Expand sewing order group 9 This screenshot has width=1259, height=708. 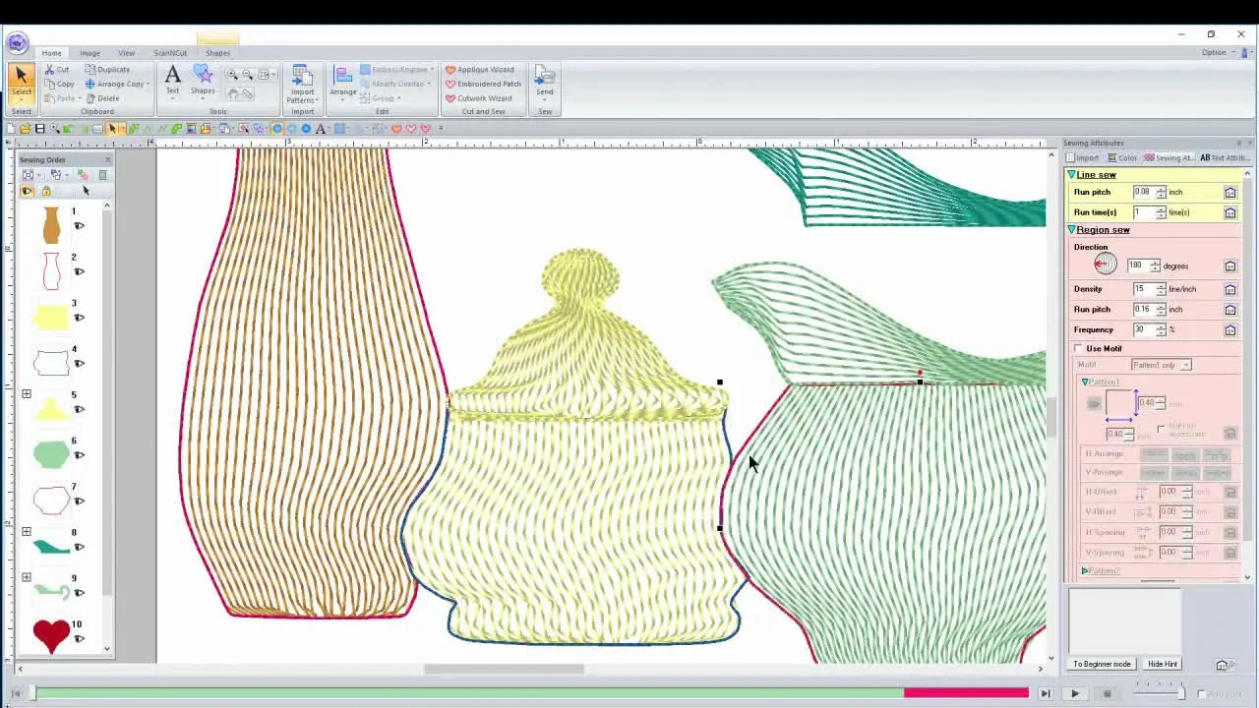point(27,578)
